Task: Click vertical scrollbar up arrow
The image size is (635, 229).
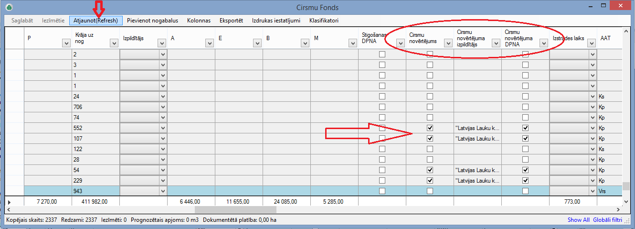Action: tap(626, 32)
